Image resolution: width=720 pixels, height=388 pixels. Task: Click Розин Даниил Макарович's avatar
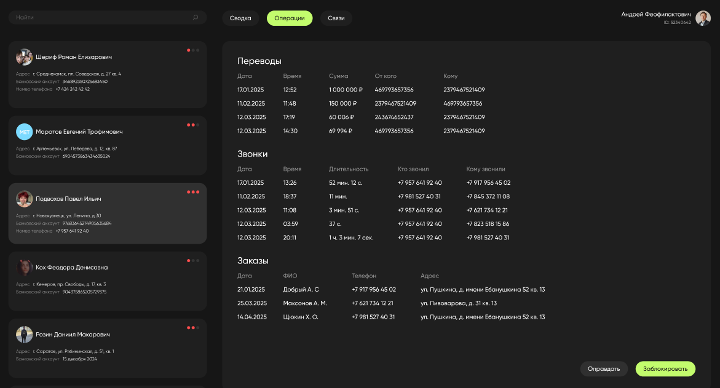25,335
